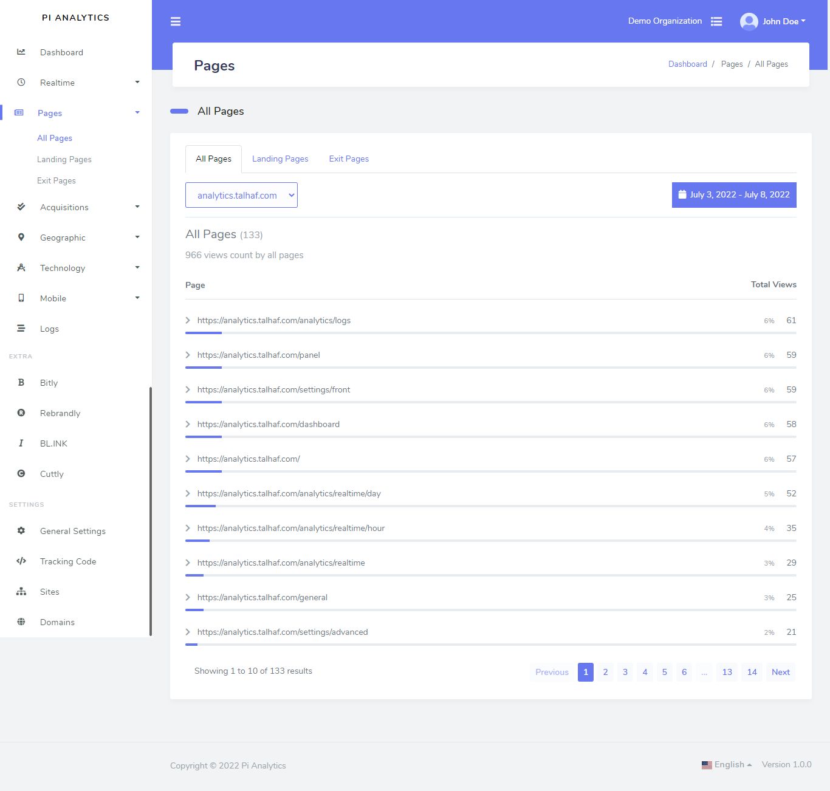Click the Rebrandly R icon
The height and width of the screenshot is (791, 830).
click(x=21, y=413)
